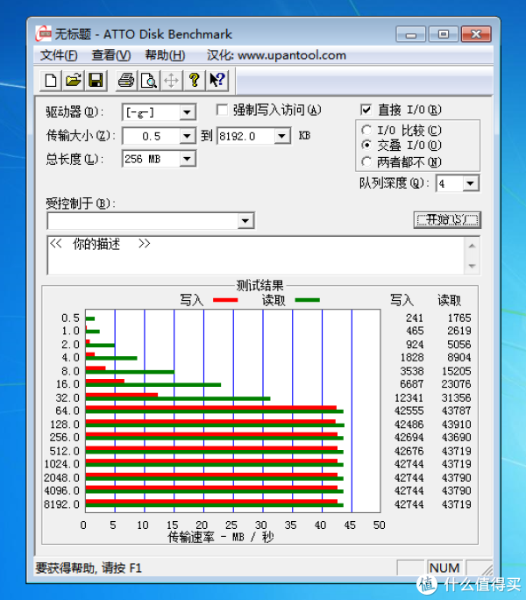This screenshot has width=526, height=600.
Task: Open the View (V) menu
Action: (x=111, y=55)
